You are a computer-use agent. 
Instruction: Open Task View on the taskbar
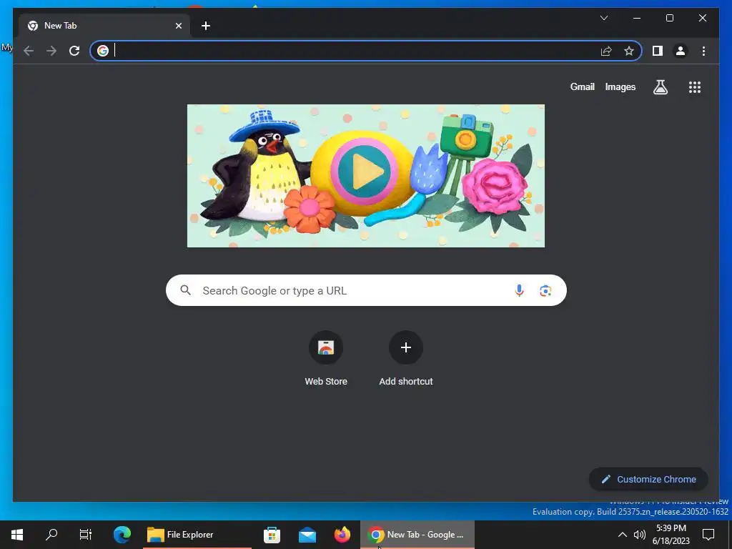coord(86,535)
